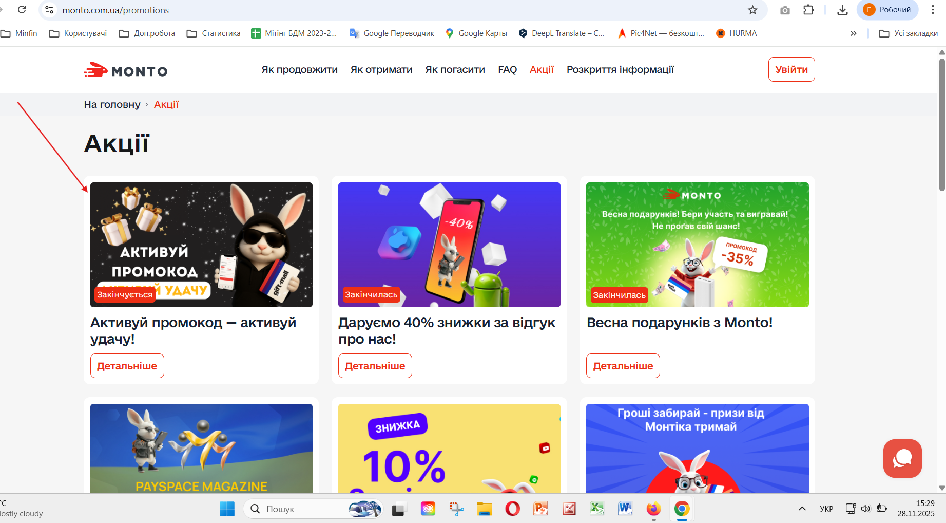This screenshot has height=523, width=946.
Task: Open the Minfin bookmark folder
Action: [x=19, y=33]
